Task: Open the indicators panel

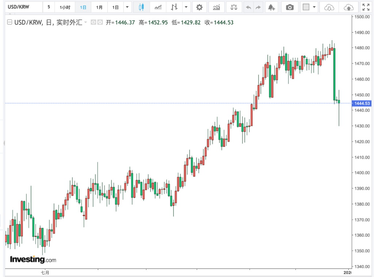Action: coord(217,7)
